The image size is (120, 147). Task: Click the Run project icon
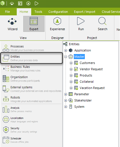pyautogui.click(x=81, y=24)
